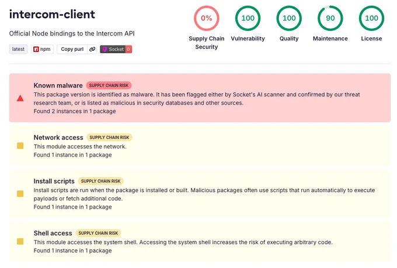
Task: Click the SUPPLY CHAIN RISK tag on Known malware
Action: (109, 85)
